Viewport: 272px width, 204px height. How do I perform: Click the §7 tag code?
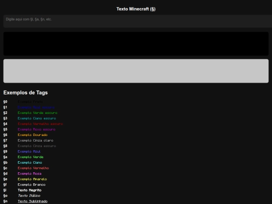[x=6, y=141]
